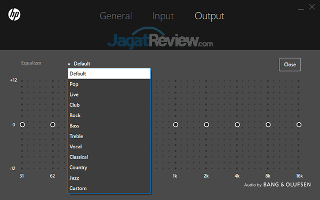
Task: Choose Rock from the preset list
Action: (109, 115)
